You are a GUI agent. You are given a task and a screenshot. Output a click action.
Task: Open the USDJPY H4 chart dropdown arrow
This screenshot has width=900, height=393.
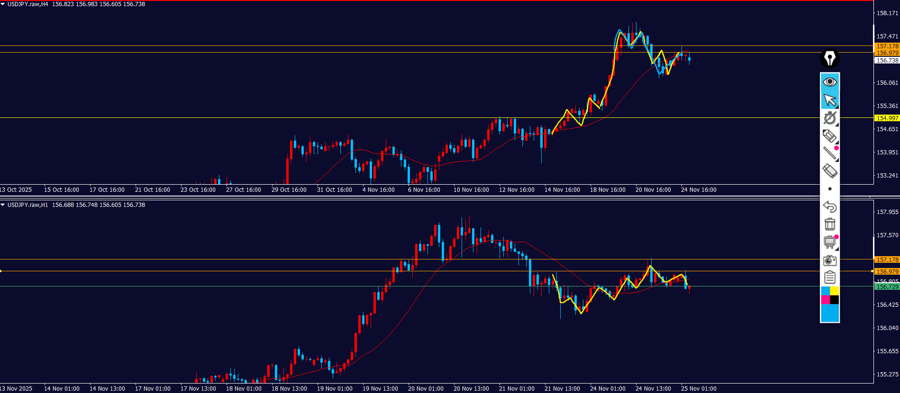tap(3, 4)
